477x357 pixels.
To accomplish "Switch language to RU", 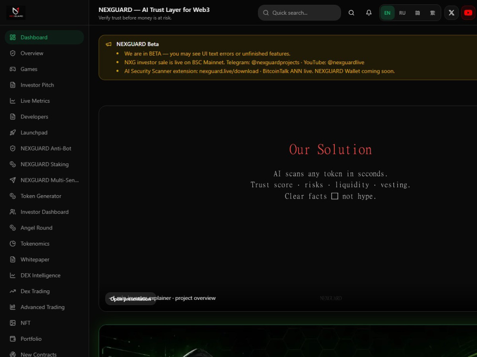I will (x=402, y=13).
